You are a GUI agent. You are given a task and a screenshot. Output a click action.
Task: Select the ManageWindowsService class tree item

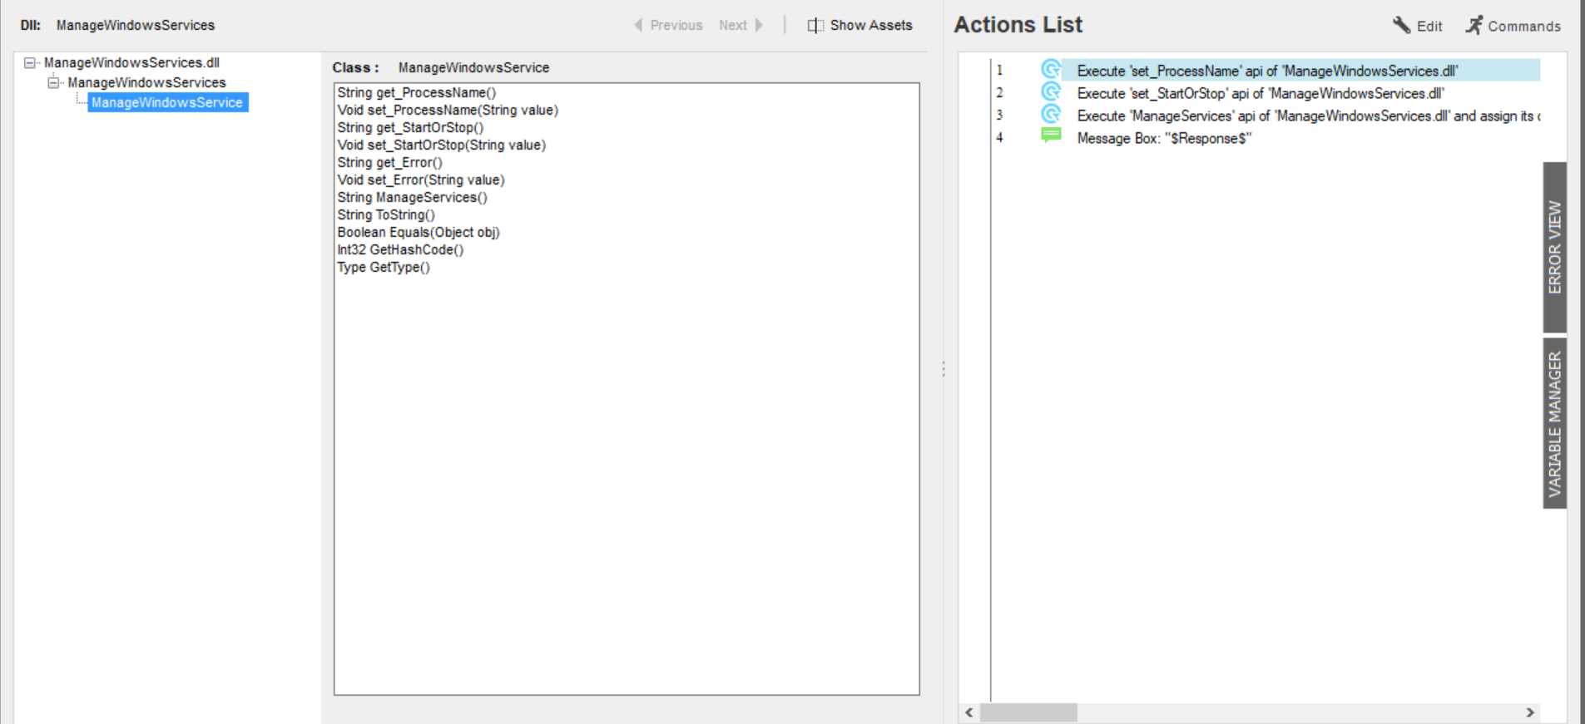167,102
